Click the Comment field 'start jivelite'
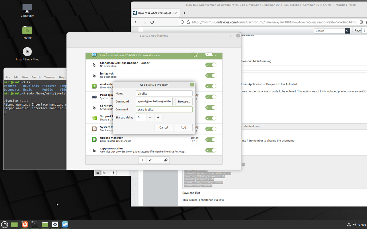 point(164,109)
